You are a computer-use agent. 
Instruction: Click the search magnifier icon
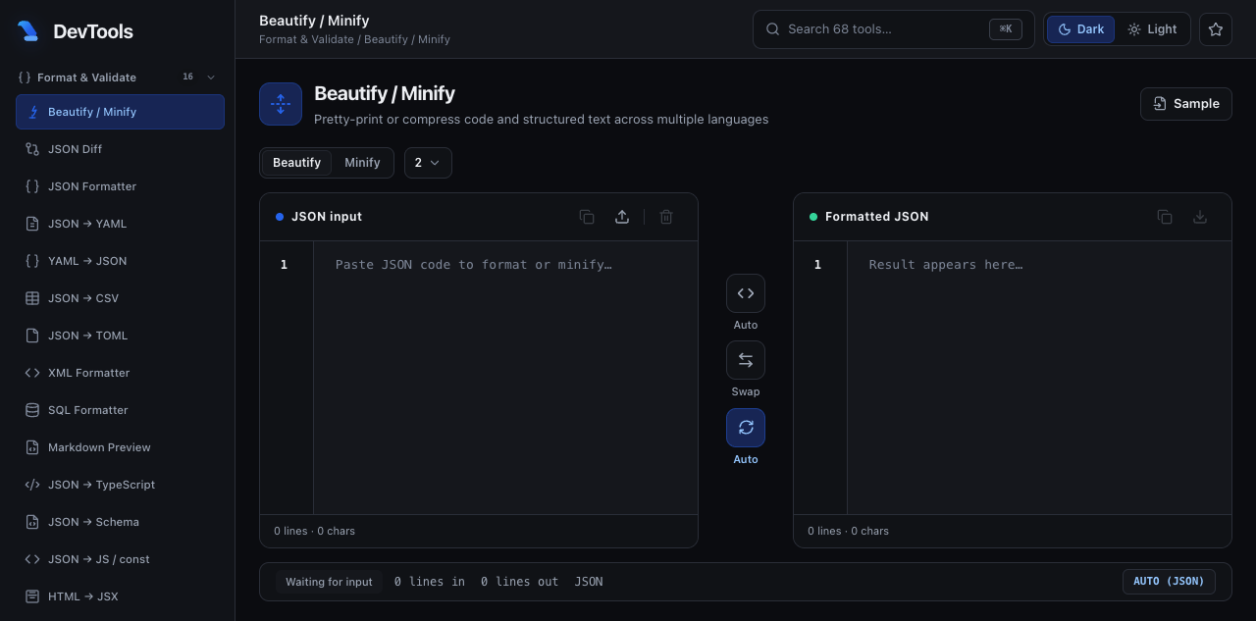point(772,29)
